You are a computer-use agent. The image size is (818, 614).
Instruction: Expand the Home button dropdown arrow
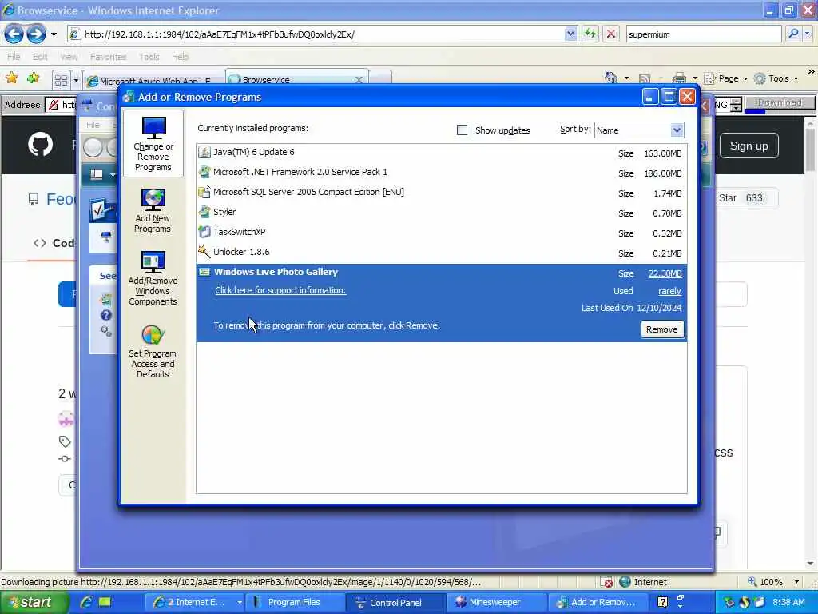(x=626, y=79)
